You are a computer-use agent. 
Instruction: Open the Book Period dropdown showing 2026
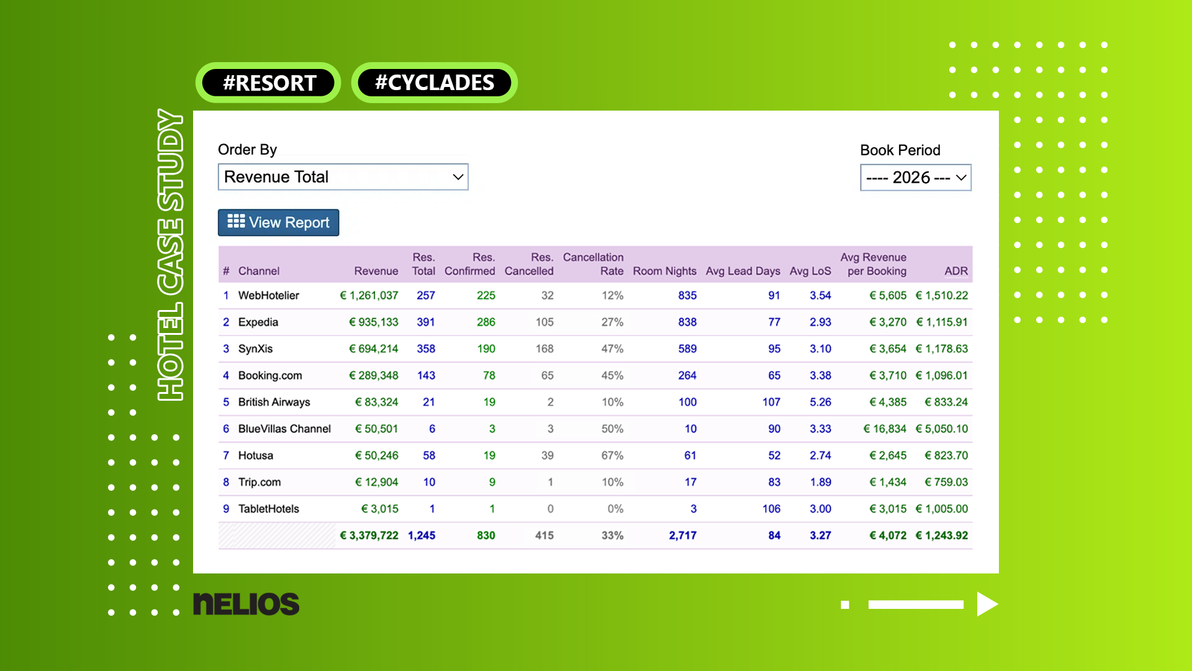pos(916,178)
